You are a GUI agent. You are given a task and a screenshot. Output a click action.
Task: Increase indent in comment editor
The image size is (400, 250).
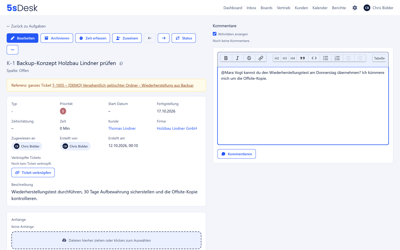tap(360, 58)
